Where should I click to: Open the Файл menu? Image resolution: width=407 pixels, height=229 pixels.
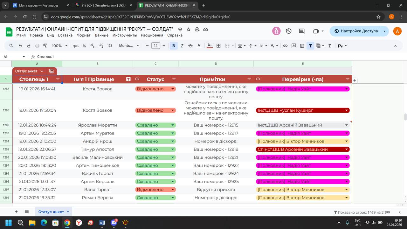pos(21,35)
